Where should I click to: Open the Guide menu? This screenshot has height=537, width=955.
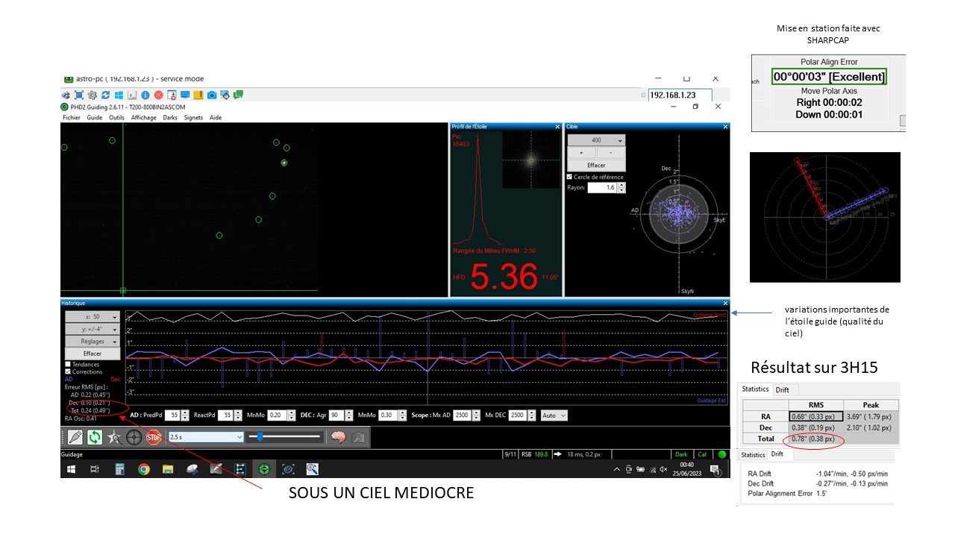(95, 117)
